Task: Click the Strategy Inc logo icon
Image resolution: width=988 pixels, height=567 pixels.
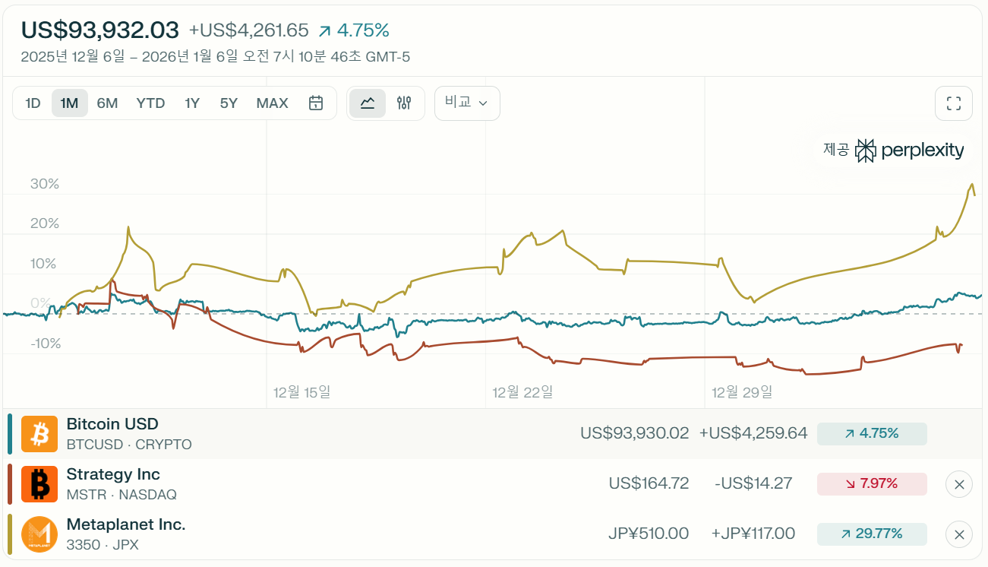Action: pos(39,484)
